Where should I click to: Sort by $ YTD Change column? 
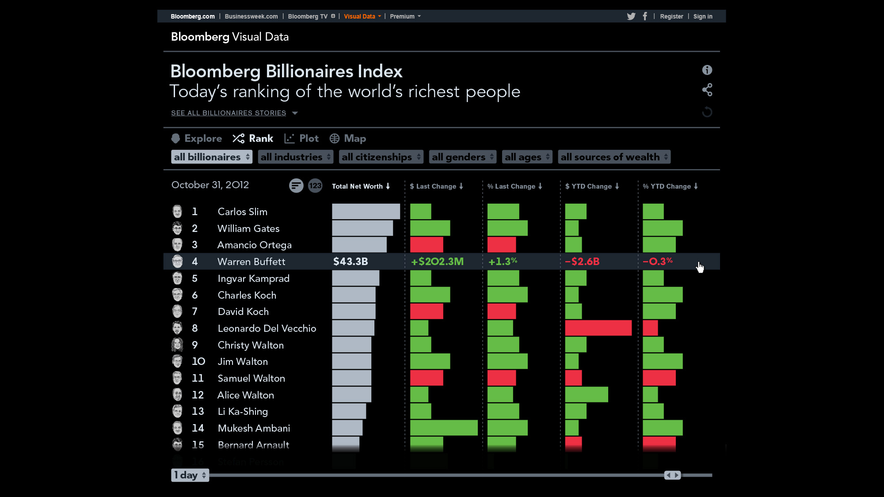tap(592, 186)
